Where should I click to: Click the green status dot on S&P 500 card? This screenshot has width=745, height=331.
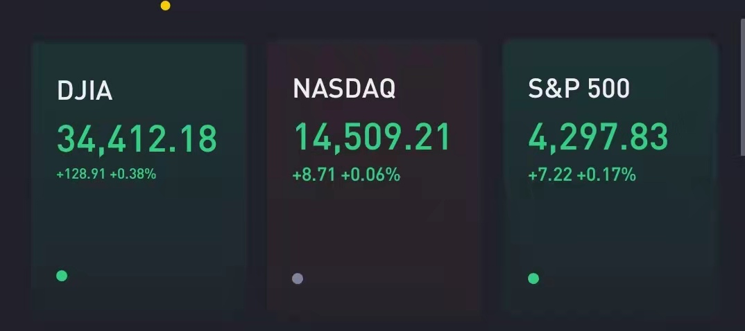click(x=533, y=278)
